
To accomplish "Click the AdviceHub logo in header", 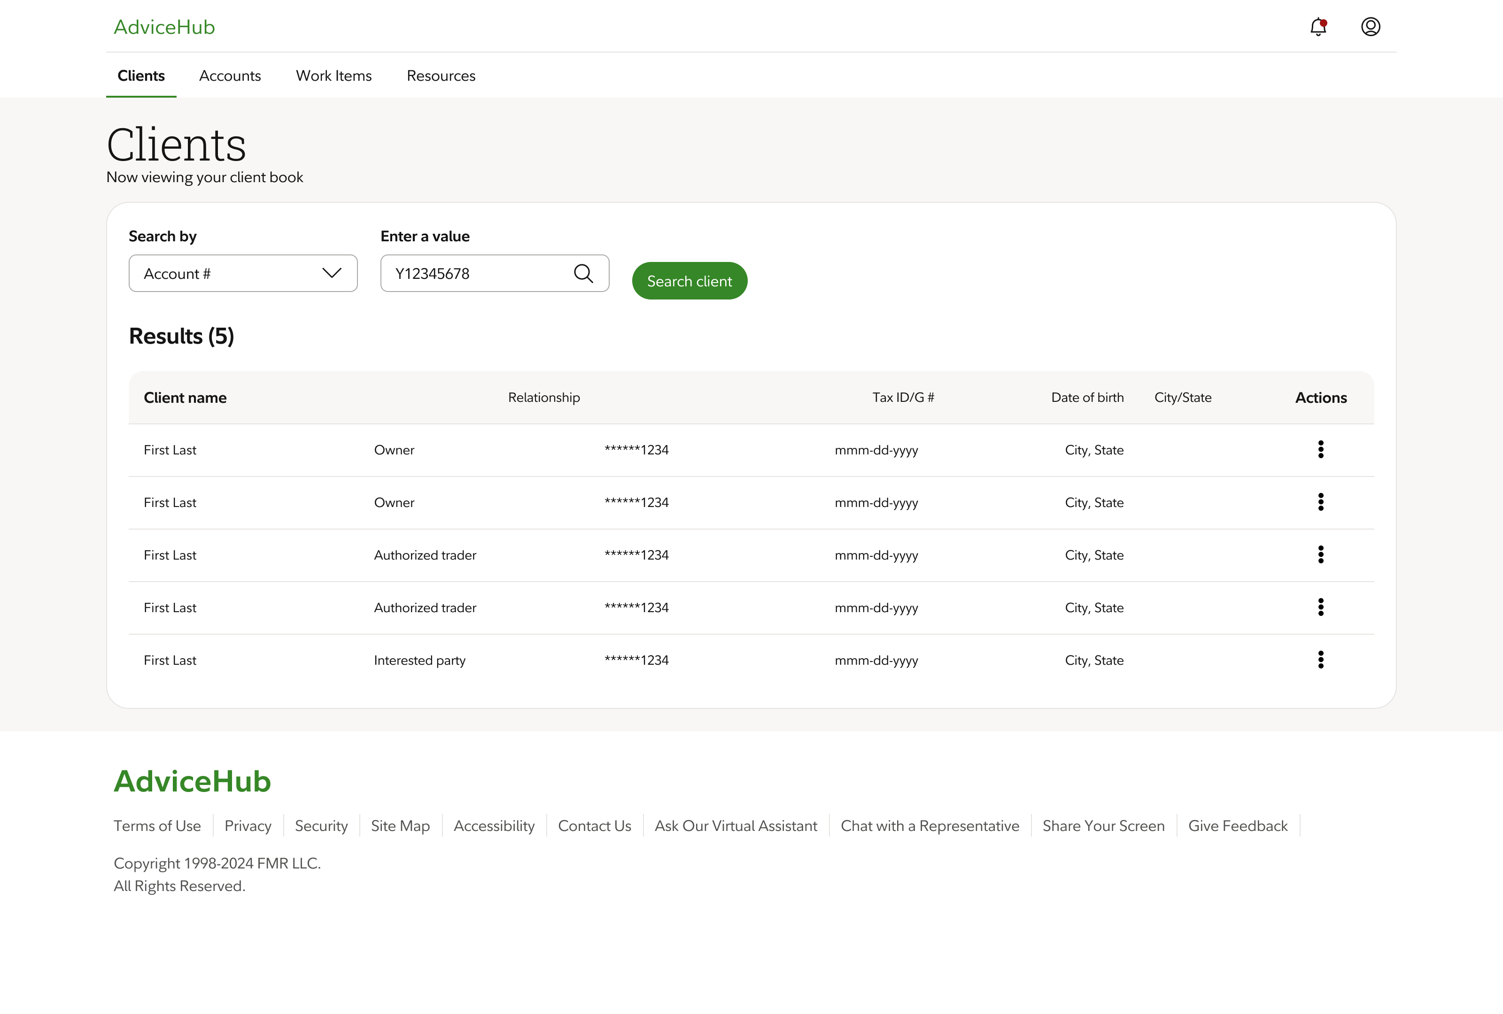I will point(164,27).
